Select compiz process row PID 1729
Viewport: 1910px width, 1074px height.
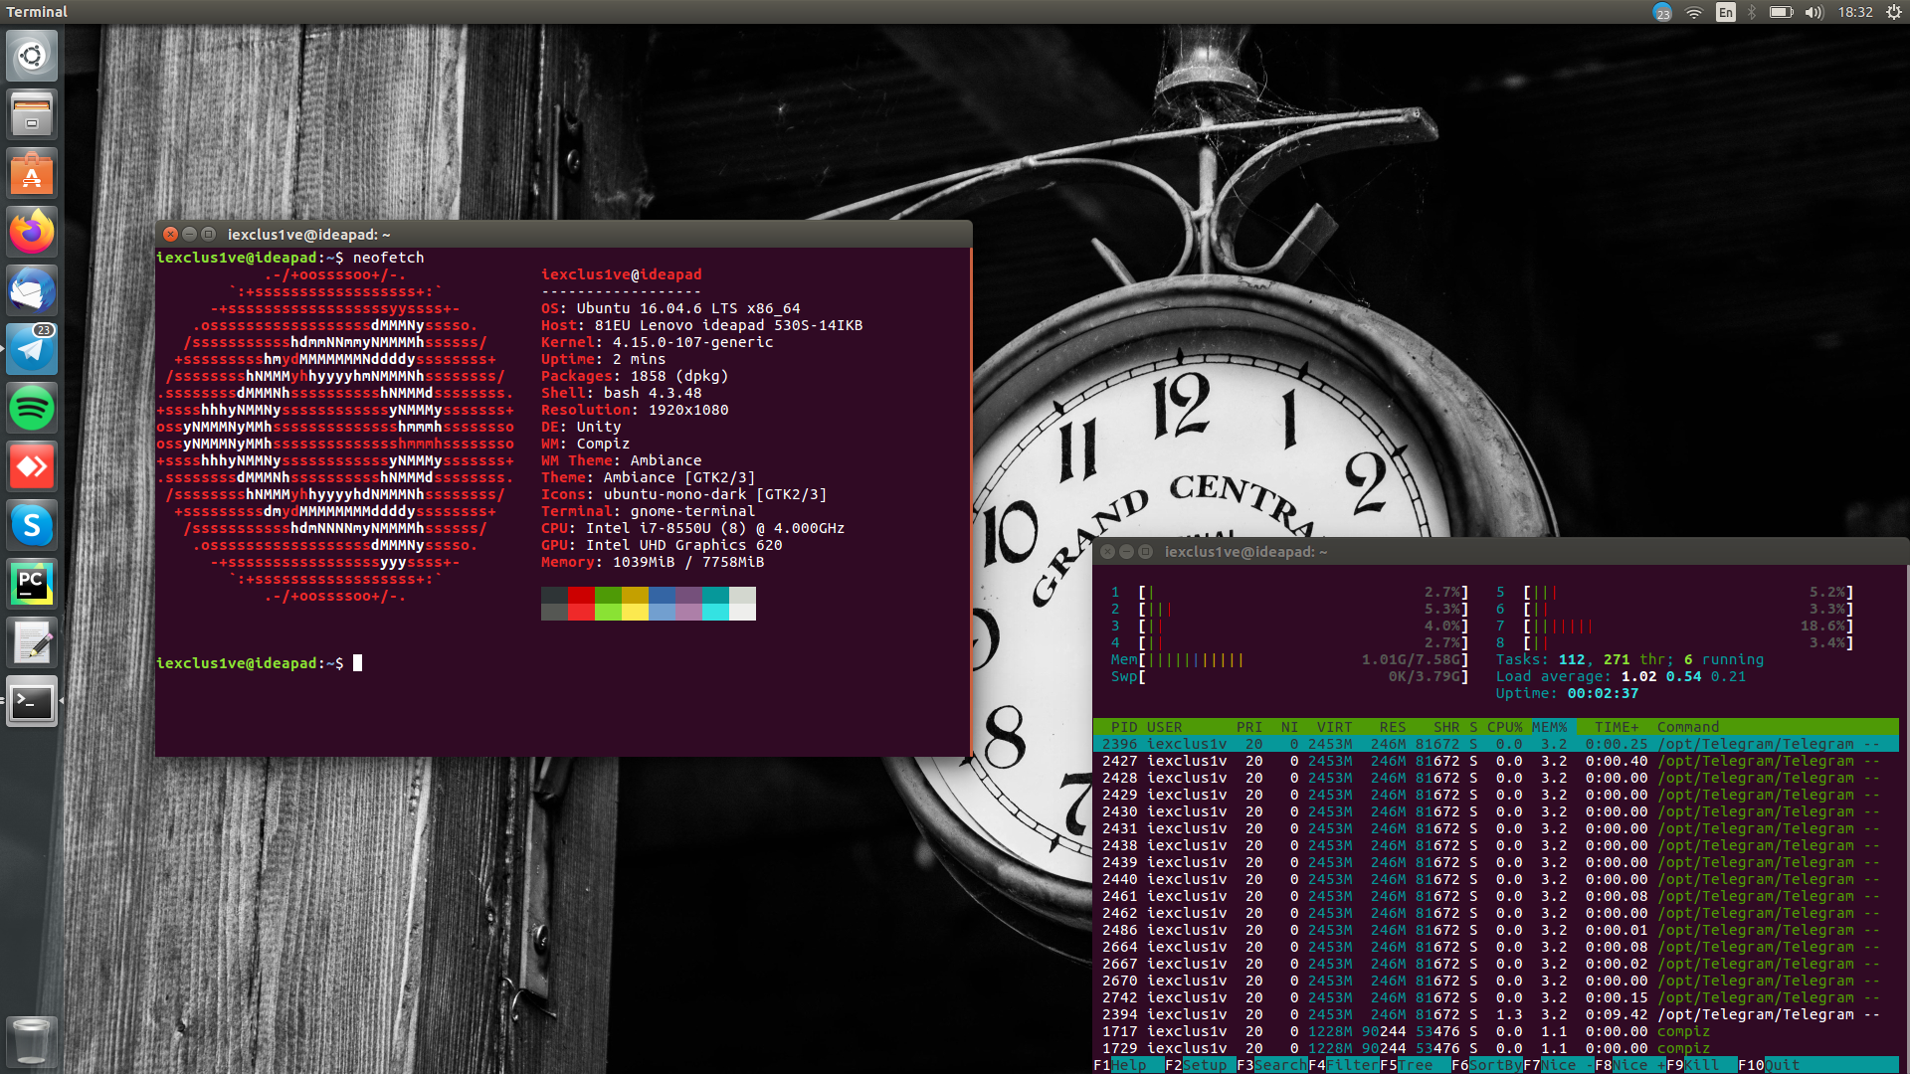click(x=1495, y=1048)
